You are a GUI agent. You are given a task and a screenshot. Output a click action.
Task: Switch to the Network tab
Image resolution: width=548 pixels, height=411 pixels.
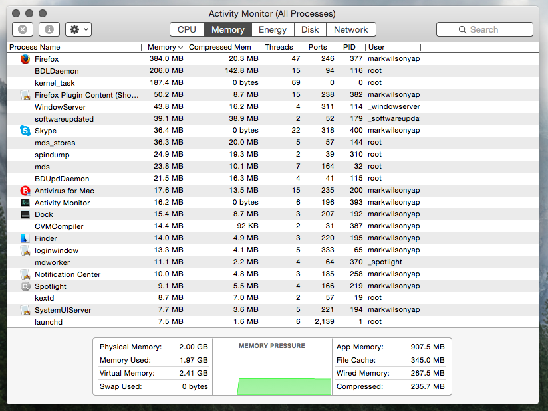click(351, 29)
